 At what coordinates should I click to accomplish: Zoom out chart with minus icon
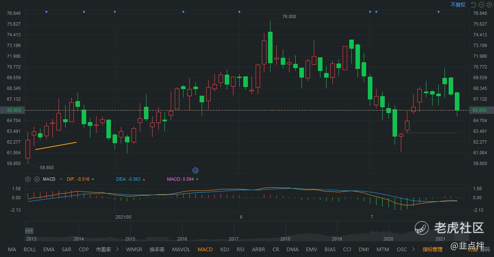click(481, 5)
